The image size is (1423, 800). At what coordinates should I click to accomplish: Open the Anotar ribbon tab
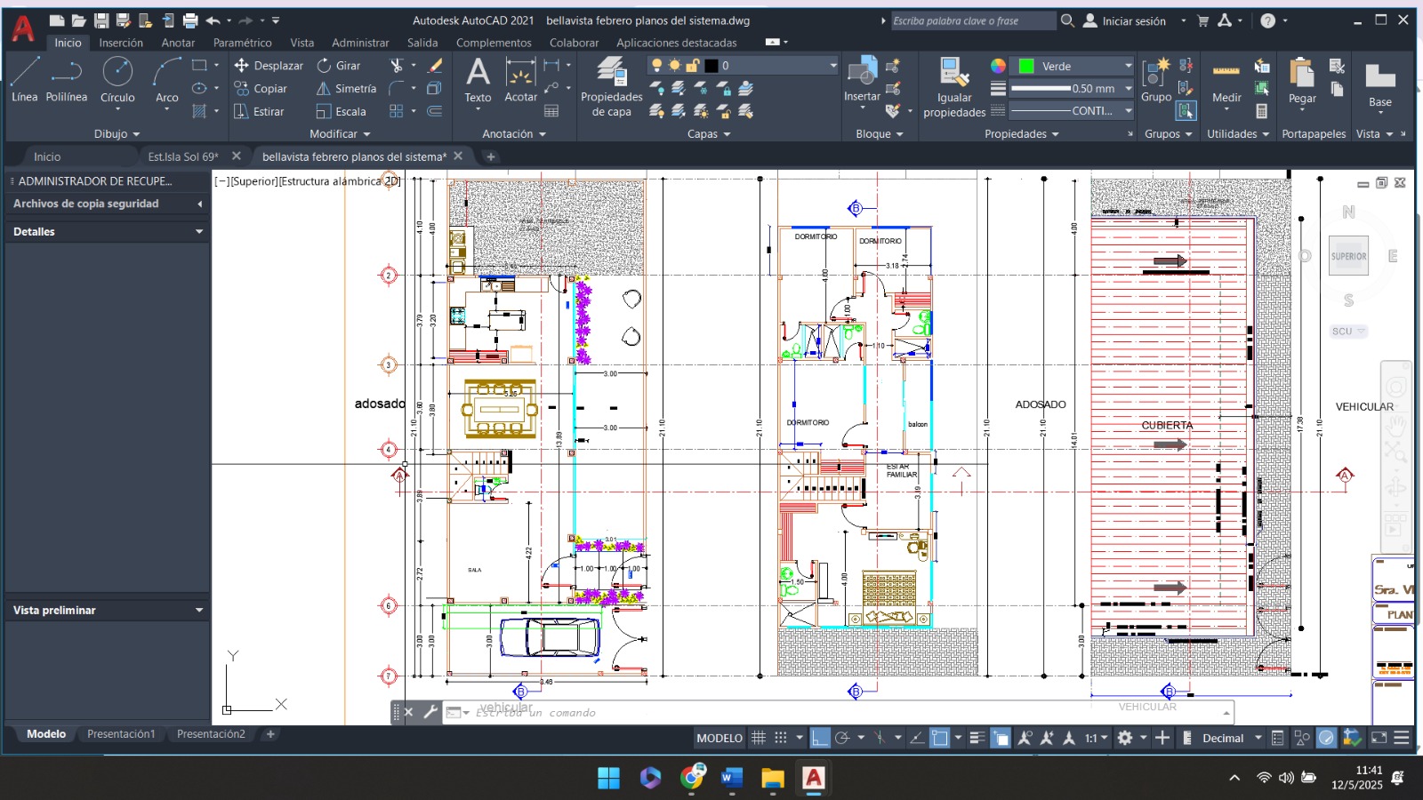click(x=178, y=43)
